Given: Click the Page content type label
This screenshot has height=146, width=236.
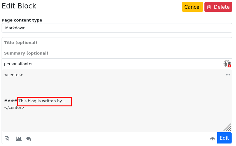Looking at the screenshot, I should tap(22, 20).
